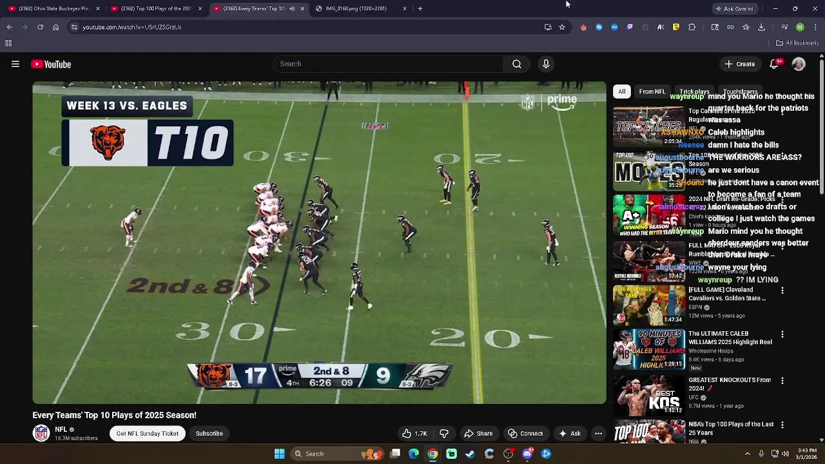Viewport: 825px width, 464px height.
Task: Click the Windows taskbar Search box
Action: (336, 454)
